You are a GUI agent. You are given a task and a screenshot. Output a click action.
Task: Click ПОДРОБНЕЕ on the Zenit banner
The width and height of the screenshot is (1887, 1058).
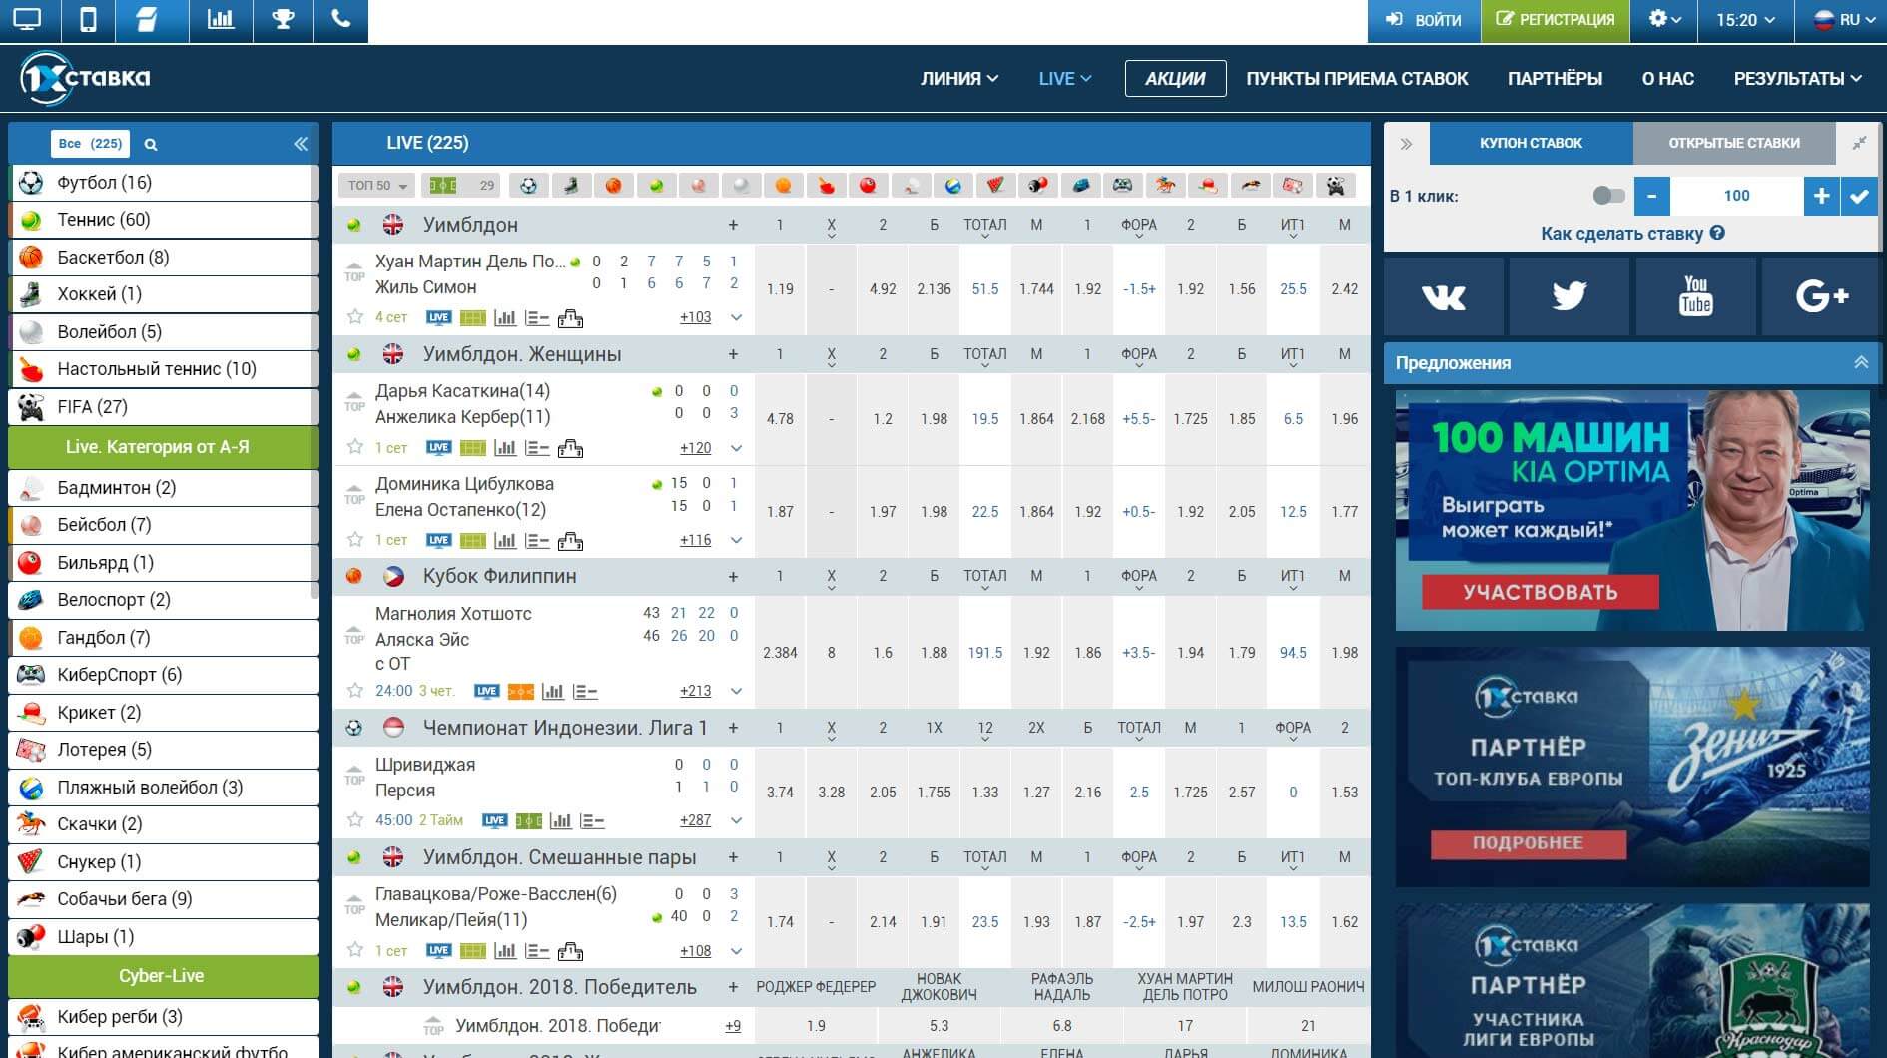click(1528, 843)
